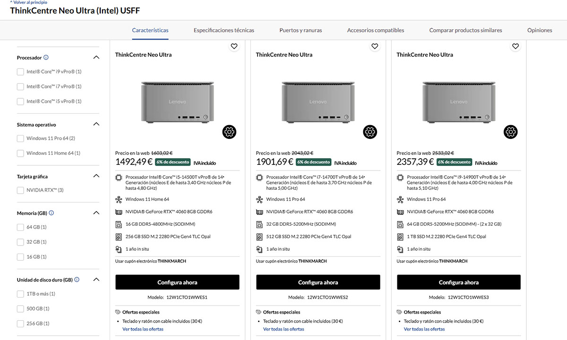567x340 pixels.
Task: Click memory icon beside 64 GB DDR5-5200MHz
Action: click(x=400, y=224)
